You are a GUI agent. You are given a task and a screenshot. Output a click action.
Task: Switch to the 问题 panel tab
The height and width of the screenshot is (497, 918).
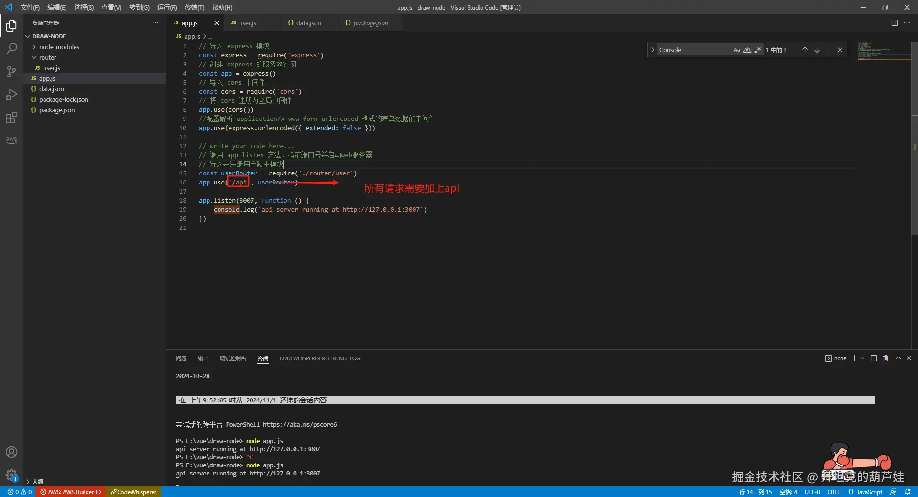pos(181,358)
